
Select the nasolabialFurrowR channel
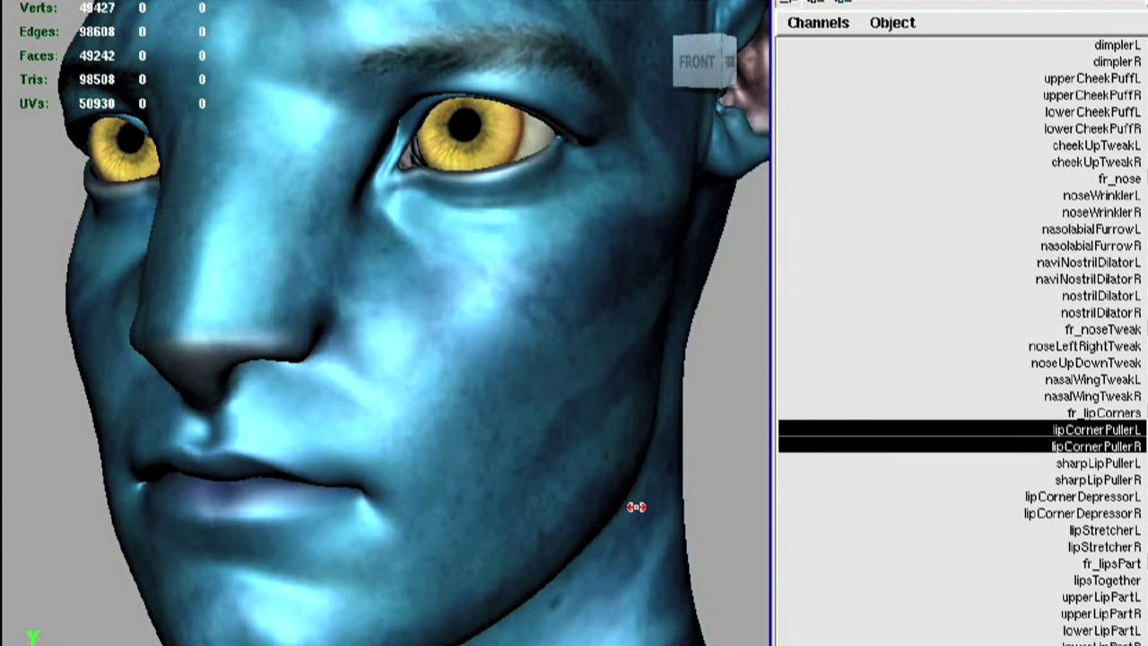(1091, 246)
